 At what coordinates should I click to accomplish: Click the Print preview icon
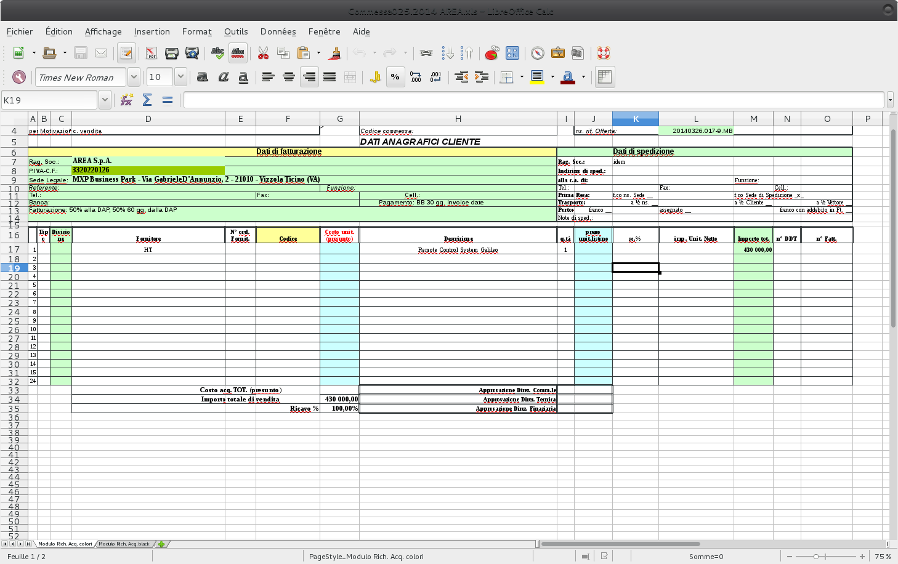coord(192,53)
